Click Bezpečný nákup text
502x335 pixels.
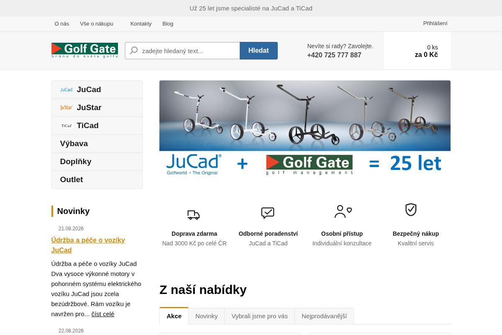click(x=416, y=234)
